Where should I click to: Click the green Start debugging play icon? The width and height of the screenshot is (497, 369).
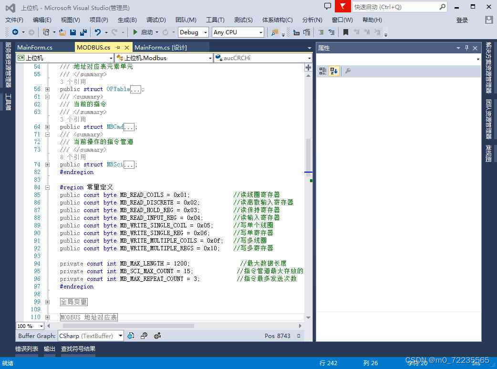(x=135, y=32)
